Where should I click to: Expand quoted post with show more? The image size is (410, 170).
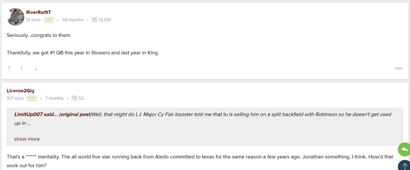coord(27,139)
